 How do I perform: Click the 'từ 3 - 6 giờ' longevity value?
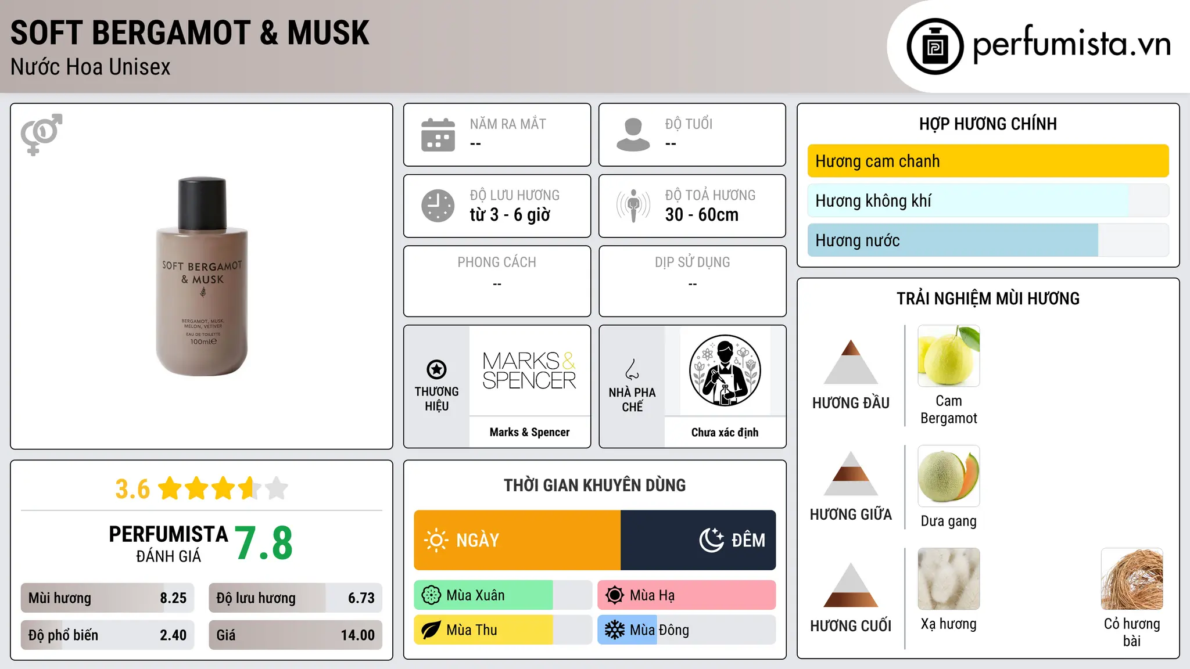coord(510,215)
